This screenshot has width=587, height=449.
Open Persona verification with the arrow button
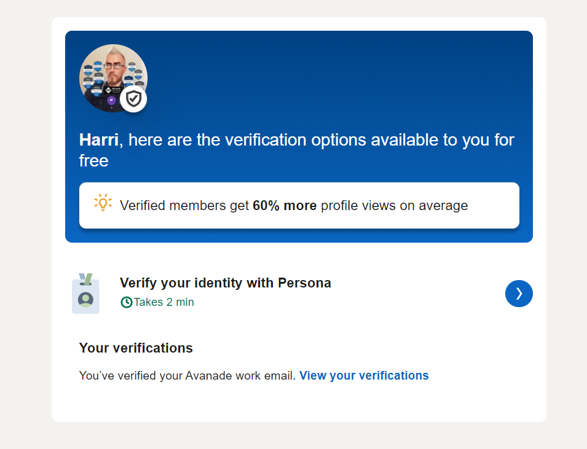tap(519, 294)
